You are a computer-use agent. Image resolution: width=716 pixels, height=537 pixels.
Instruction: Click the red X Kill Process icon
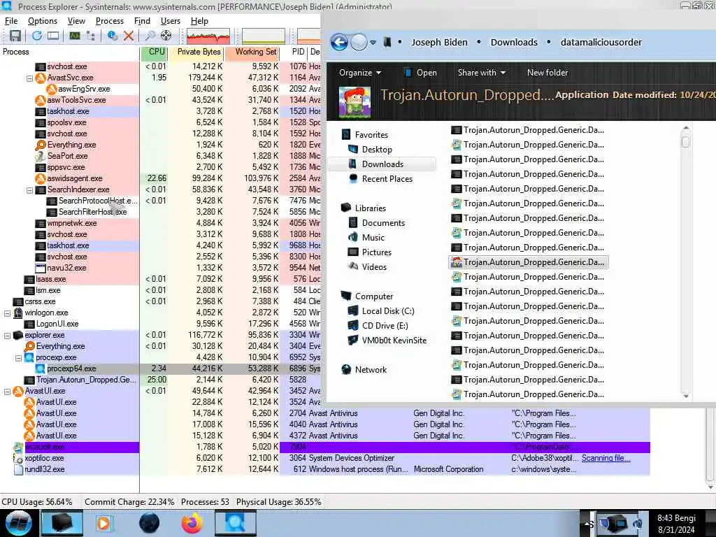pyautogui.click(x=129, y=36)
